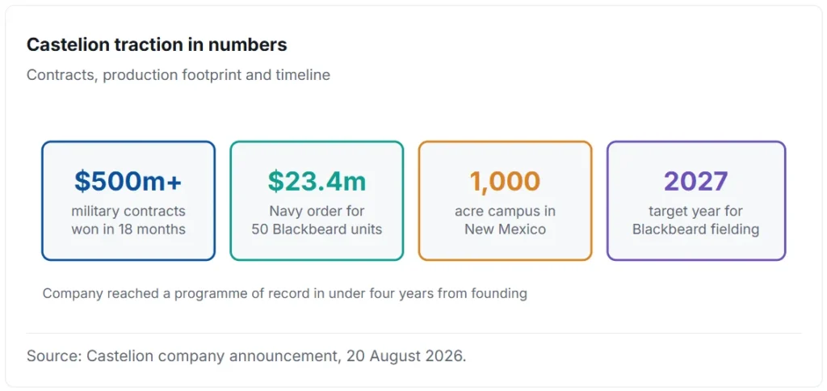Click 'acre campus in New Mexico' text
The height and width of the screenshot is (391, 827).
tap(505, 221)
